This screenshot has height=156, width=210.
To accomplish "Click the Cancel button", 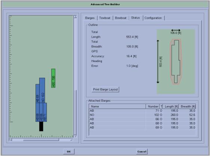I will pyautogui.click(x=142, y=152).
